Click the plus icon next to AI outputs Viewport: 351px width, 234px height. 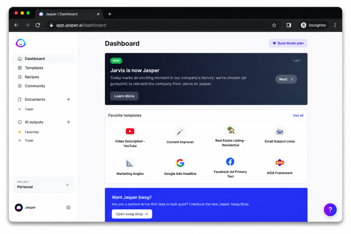click(x=69, y=122)
